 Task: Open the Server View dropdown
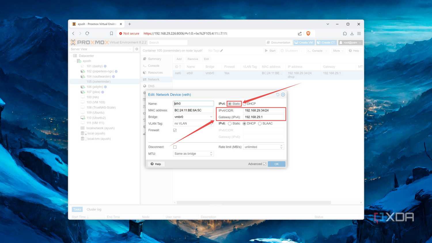tap(101, 49)
